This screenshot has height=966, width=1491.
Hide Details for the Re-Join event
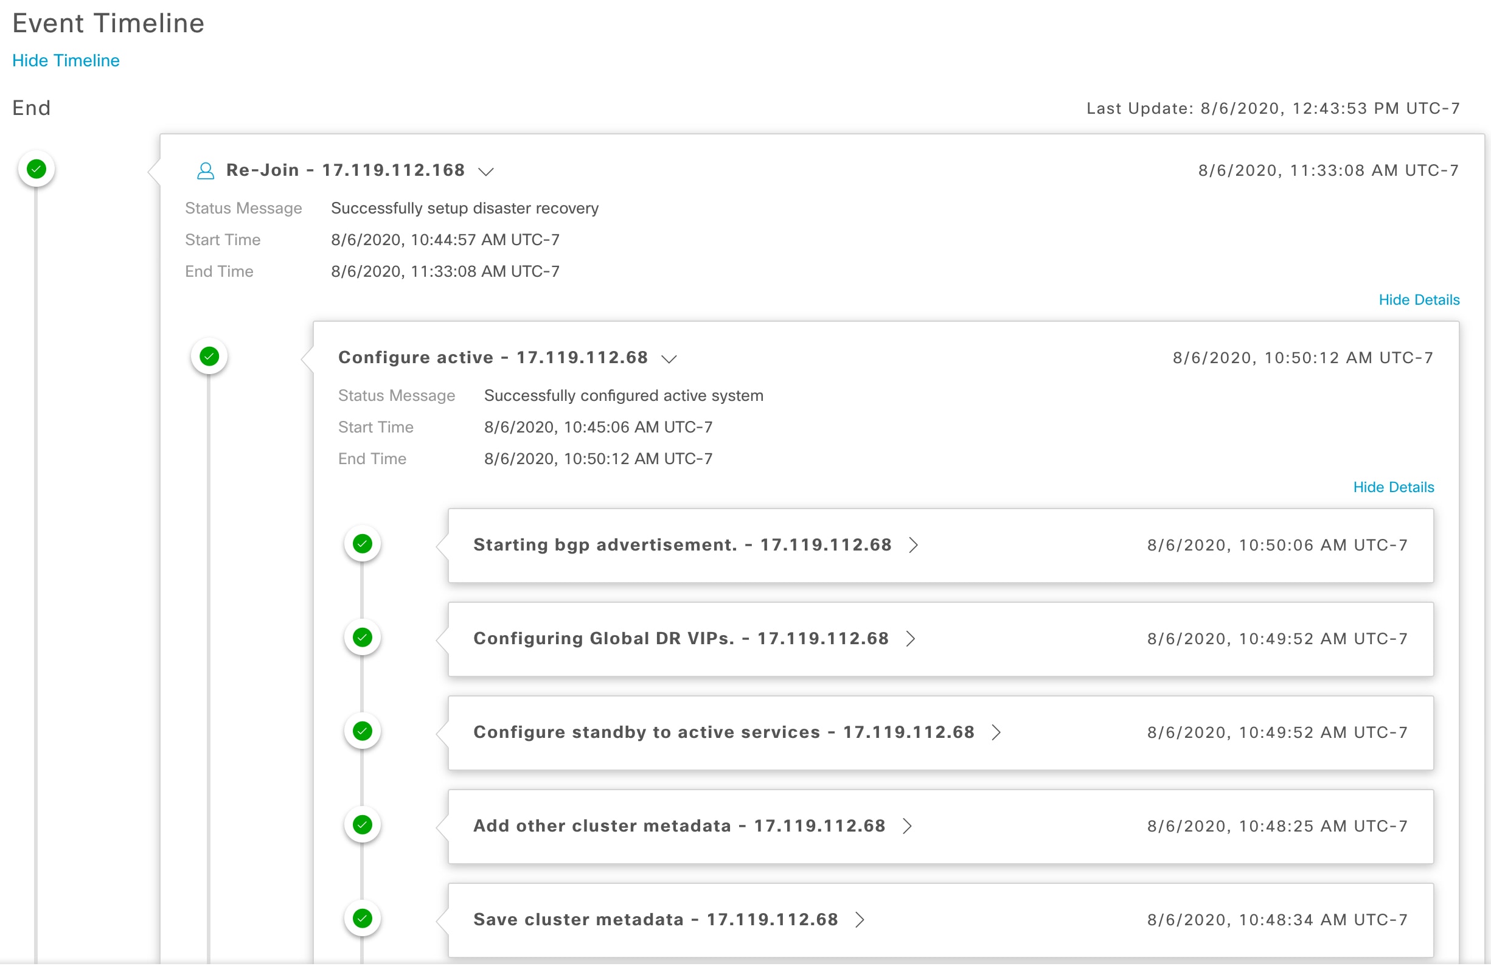tap(1419, 299)
